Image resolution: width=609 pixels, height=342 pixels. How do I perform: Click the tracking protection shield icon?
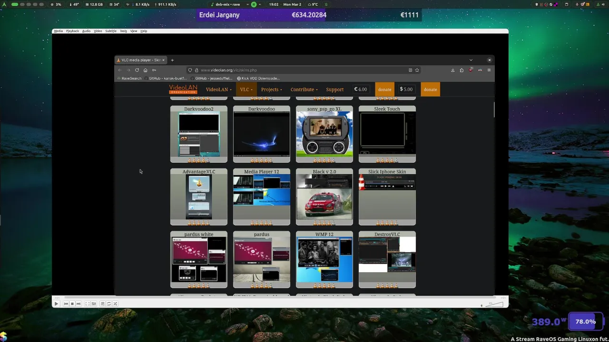point(190,70)
